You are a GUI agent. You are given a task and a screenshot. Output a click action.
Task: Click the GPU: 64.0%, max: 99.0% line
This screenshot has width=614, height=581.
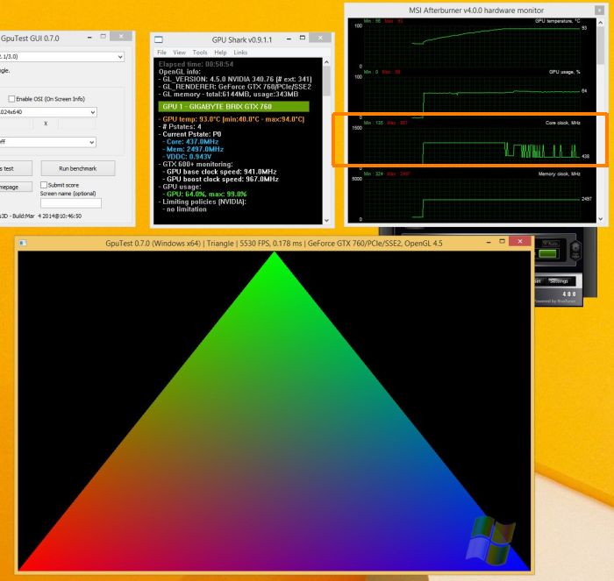tap(206, 194)
